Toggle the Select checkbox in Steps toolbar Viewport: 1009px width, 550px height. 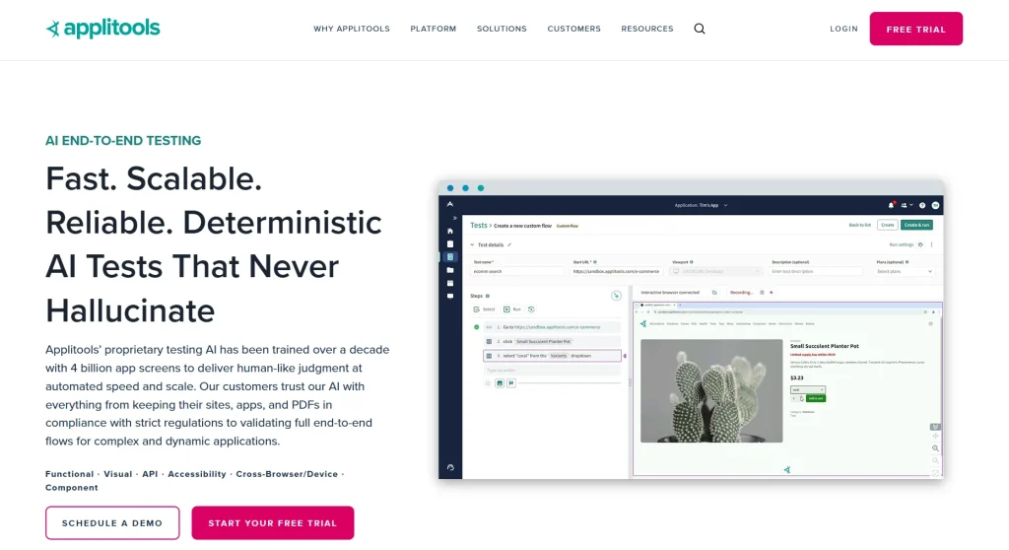click(x=476, y=309)
